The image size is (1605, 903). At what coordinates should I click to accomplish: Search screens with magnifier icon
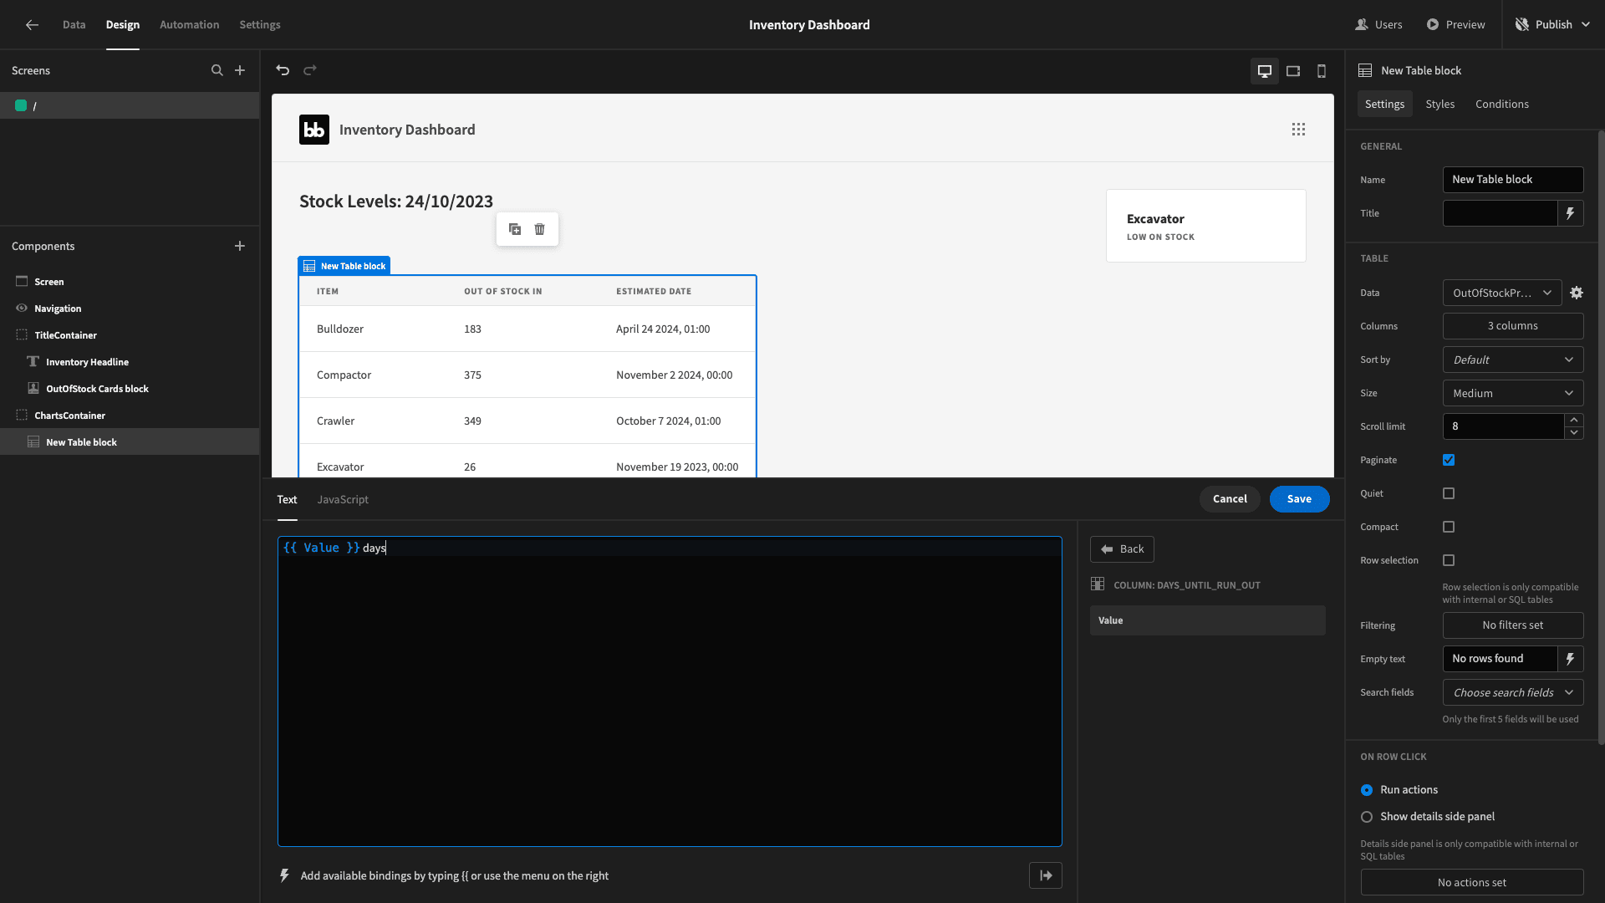(x=217, y=70)
